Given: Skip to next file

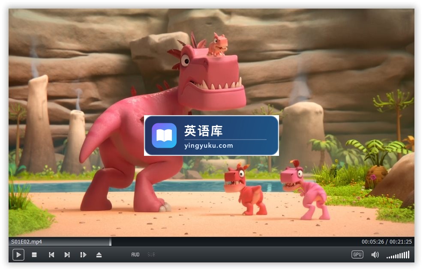Looking at the screenshot, I should (x=67, y=255).
